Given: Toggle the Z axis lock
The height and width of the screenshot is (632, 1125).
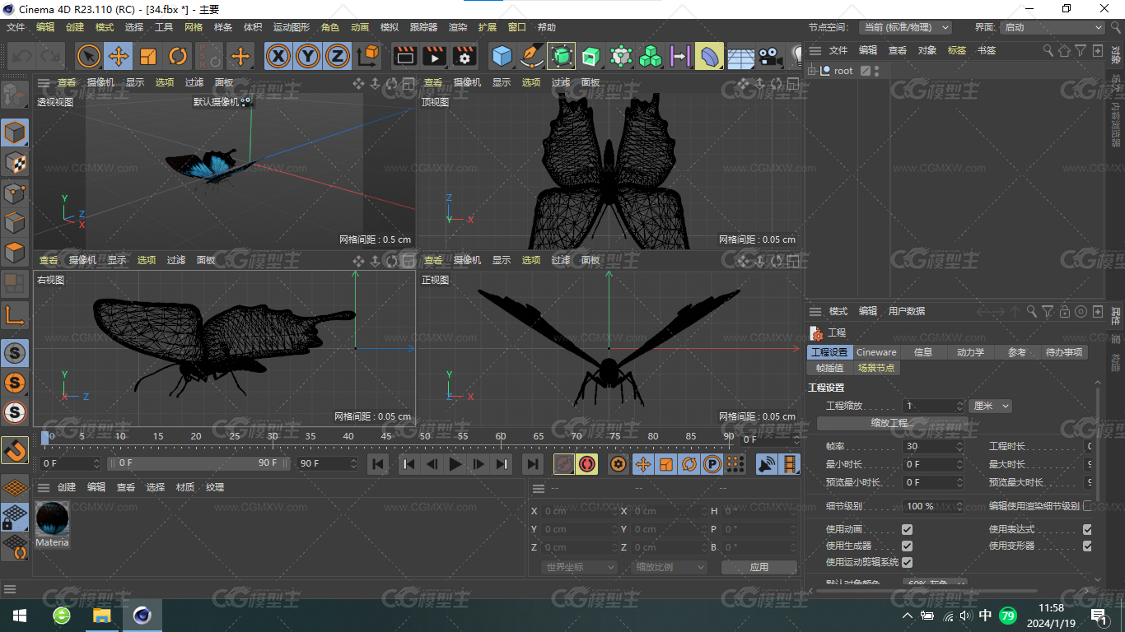Looking at the screenshot, I should point(337,56).
